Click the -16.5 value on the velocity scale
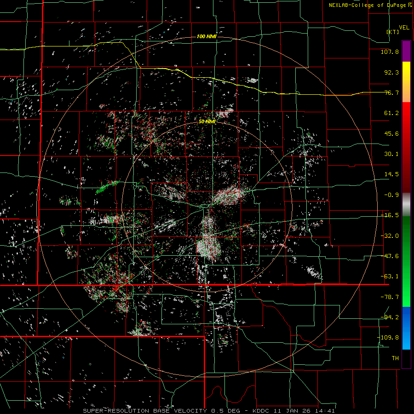Viewport: 414px width, 414px height. click(x=390, y=215)
